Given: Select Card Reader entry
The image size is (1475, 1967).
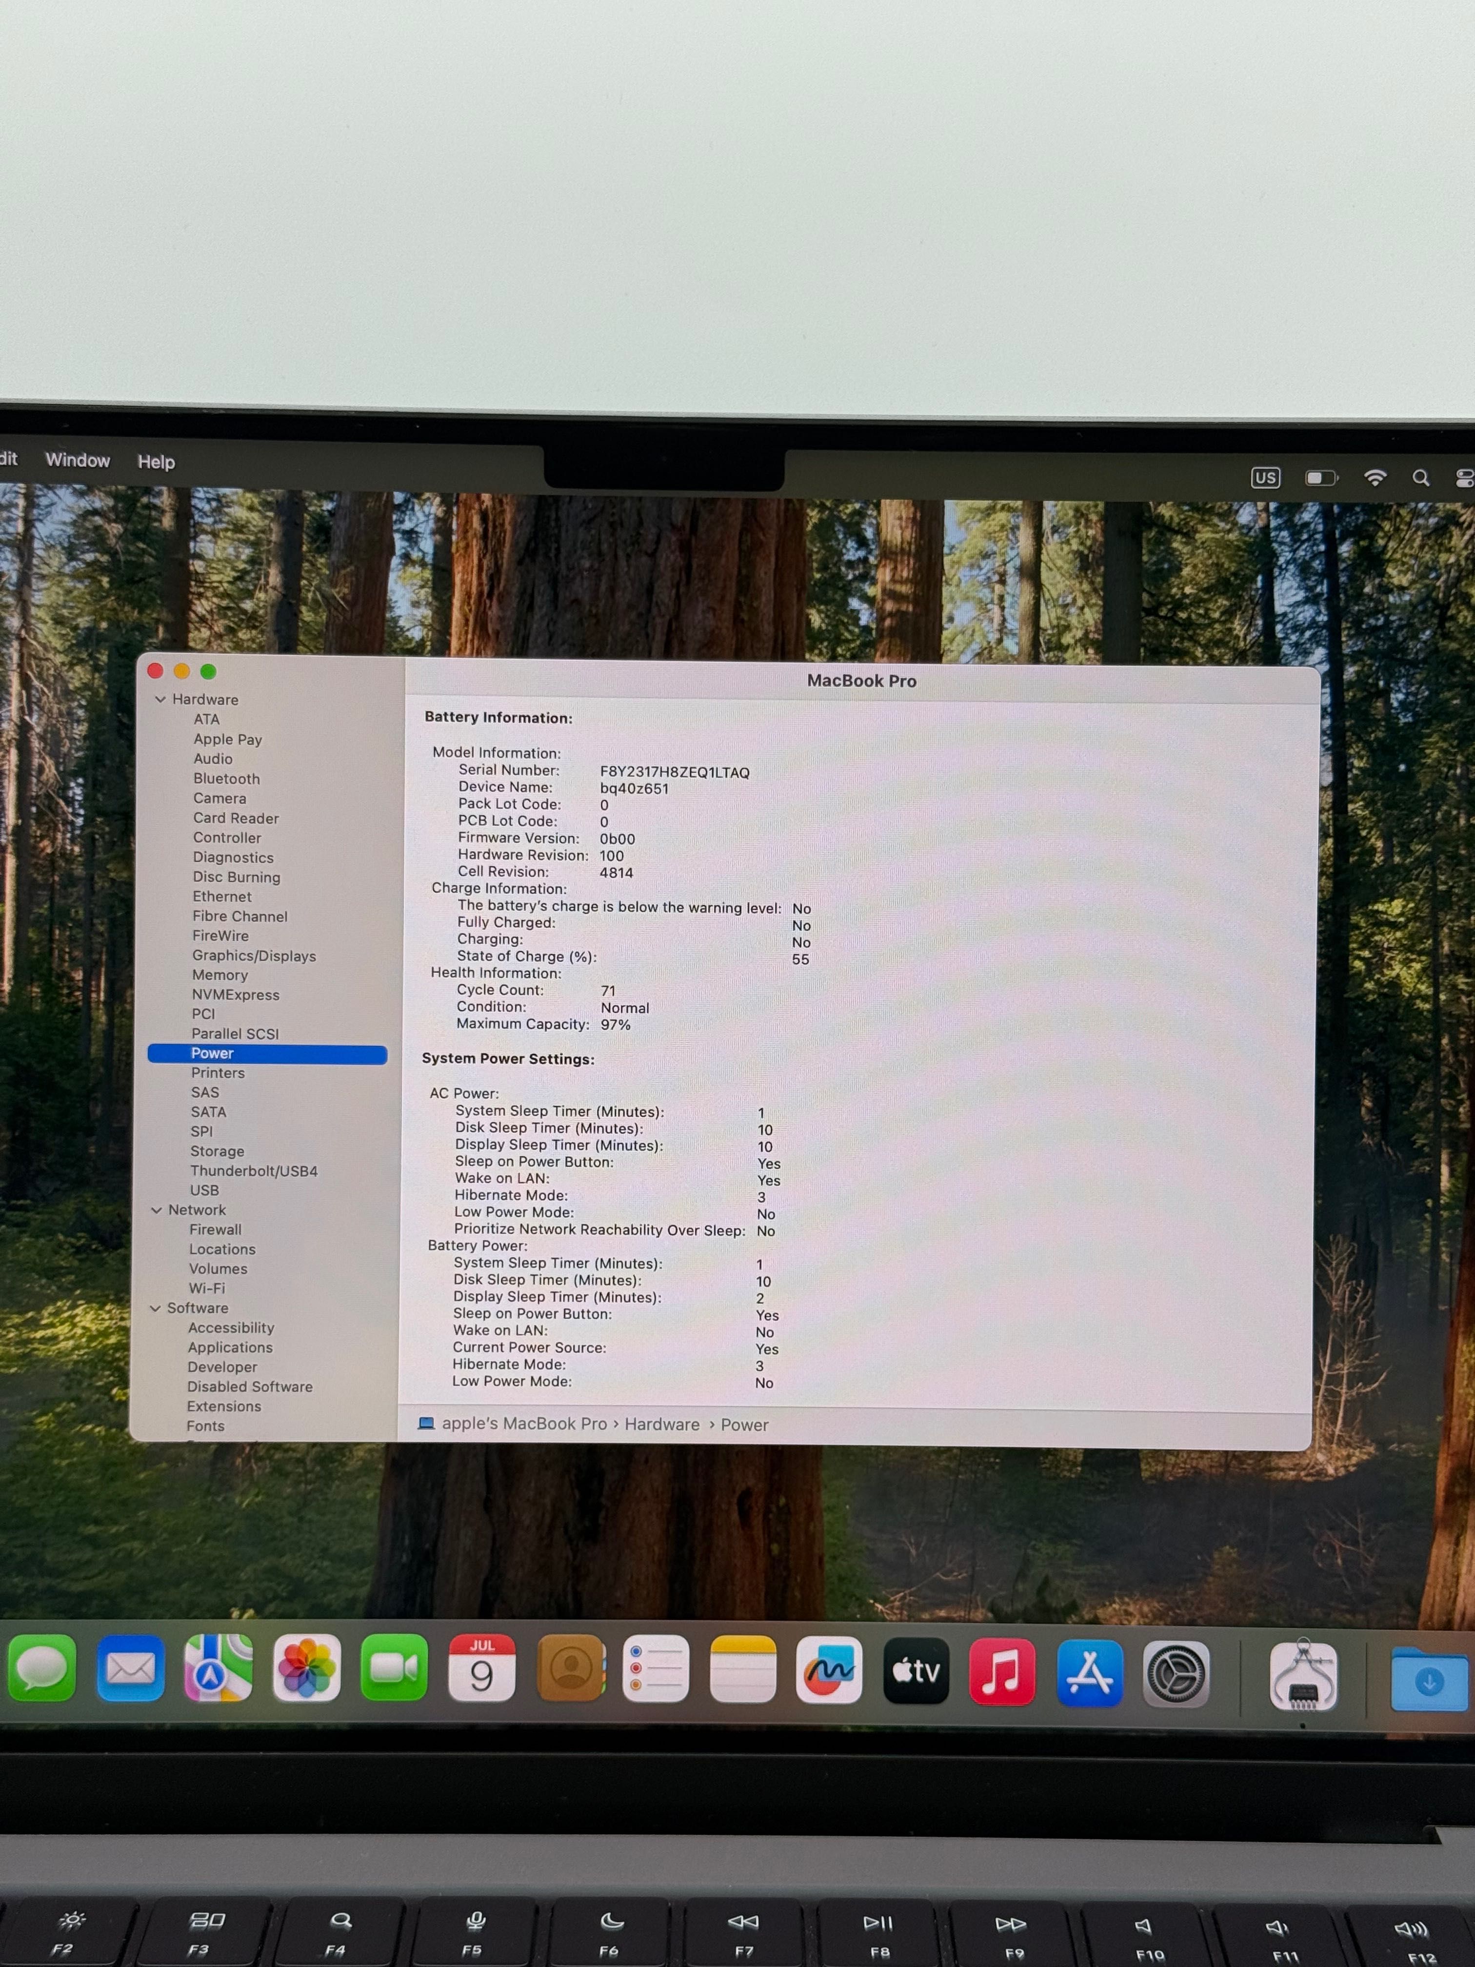Looking at the screenshot, I should point(236,818).
